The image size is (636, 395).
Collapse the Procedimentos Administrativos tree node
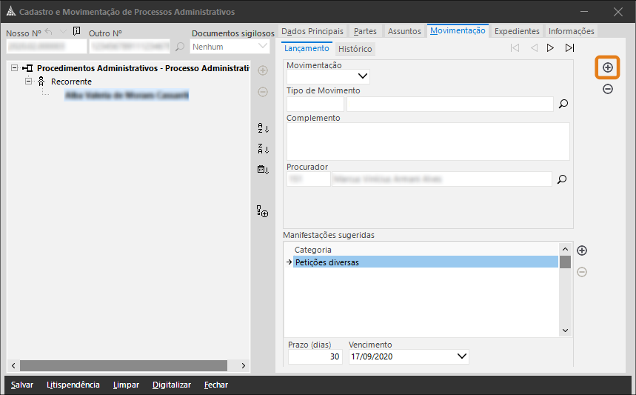coord(15,68)
